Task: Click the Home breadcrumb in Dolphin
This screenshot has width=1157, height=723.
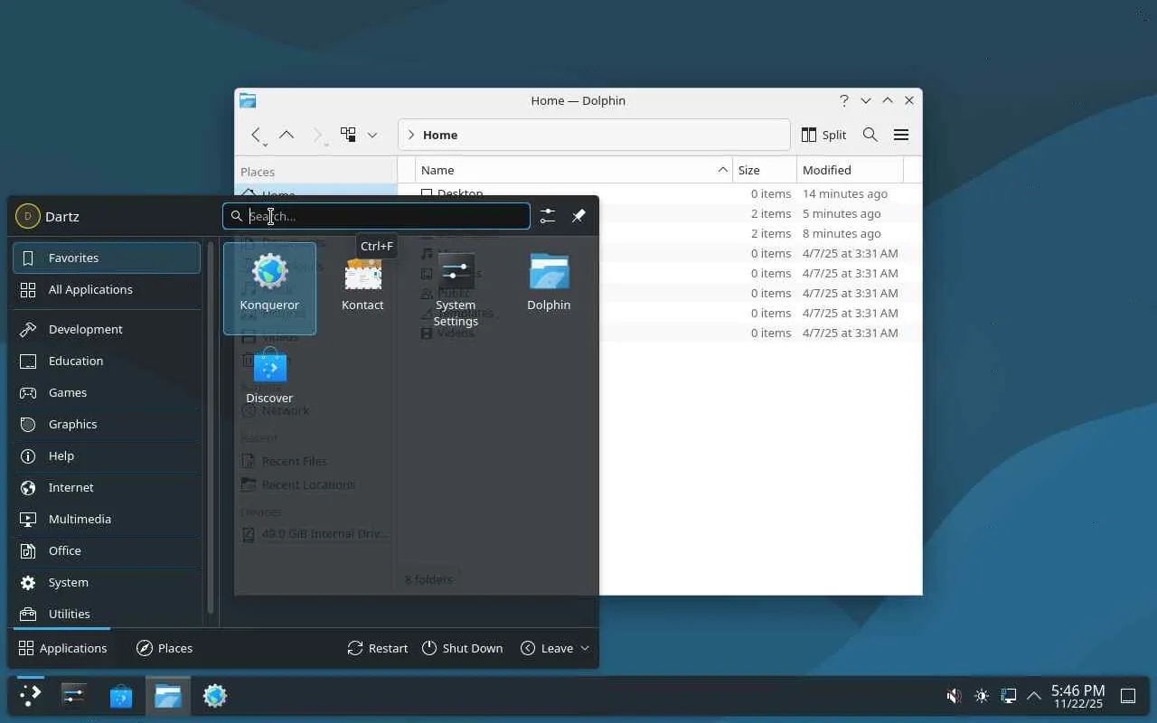Action: 440,135
